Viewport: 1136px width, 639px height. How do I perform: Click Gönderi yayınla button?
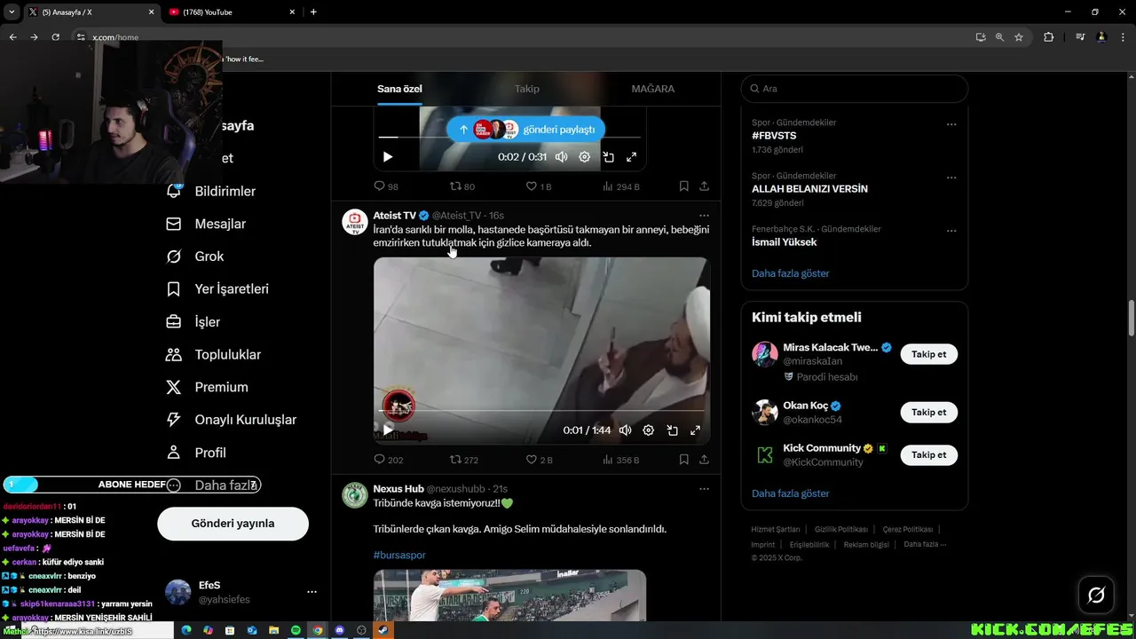pos(233,524)
